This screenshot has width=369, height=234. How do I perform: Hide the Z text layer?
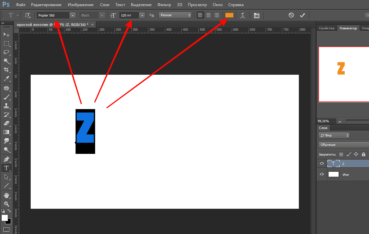[x=322, y=163]
